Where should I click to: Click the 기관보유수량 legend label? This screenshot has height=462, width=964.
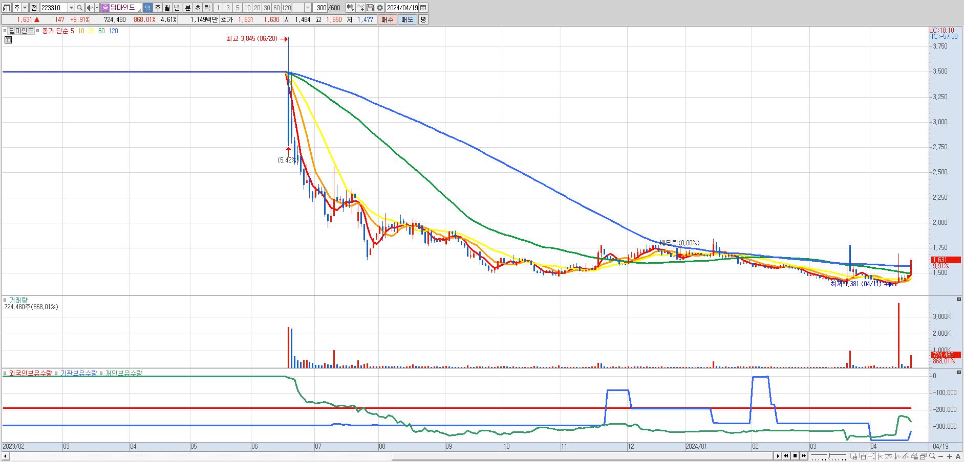point(78,373)
